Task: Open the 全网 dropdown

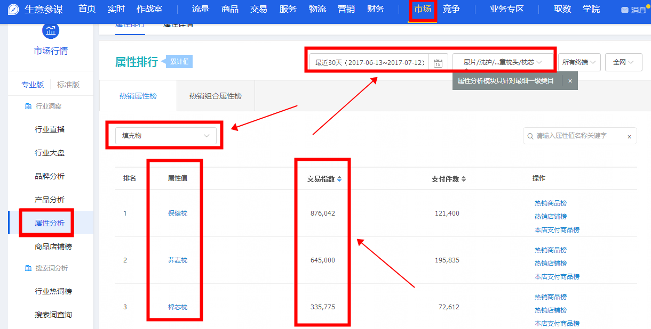Action: [x=623, y=62]
